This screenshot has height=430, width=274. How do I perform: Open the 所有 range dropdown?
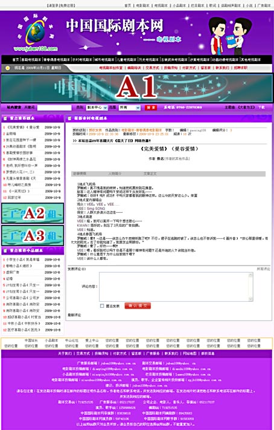coord(130,108)
